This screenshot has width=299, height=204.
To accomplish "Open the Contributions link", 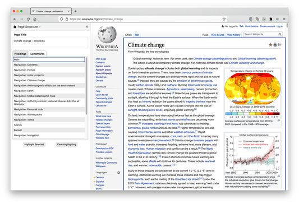I will (252, 26).
